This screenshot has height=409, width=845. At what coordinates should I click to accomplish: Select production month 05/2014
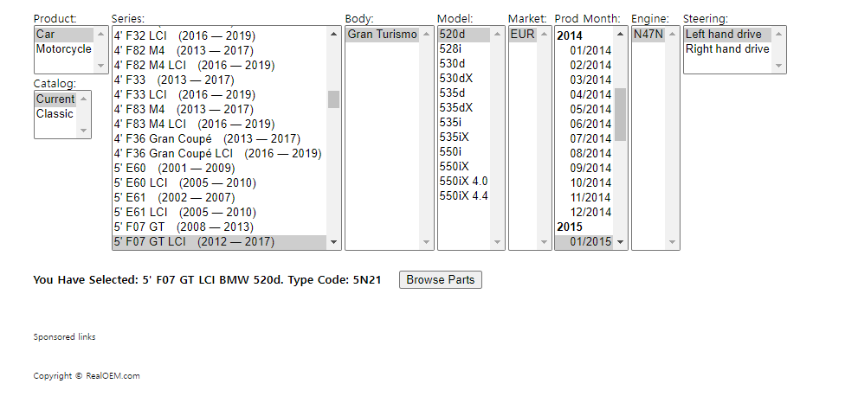(584, 109)
